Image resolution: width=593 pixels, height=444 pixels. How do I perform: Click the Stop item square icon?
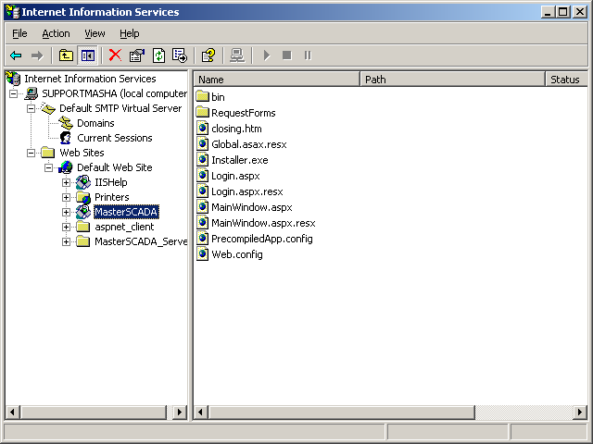(287, 55)
